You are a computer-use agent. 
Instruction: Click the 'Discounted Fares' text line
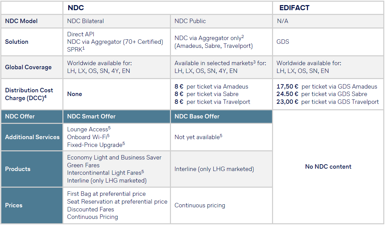pyautogui.click(x=90, y=209)
